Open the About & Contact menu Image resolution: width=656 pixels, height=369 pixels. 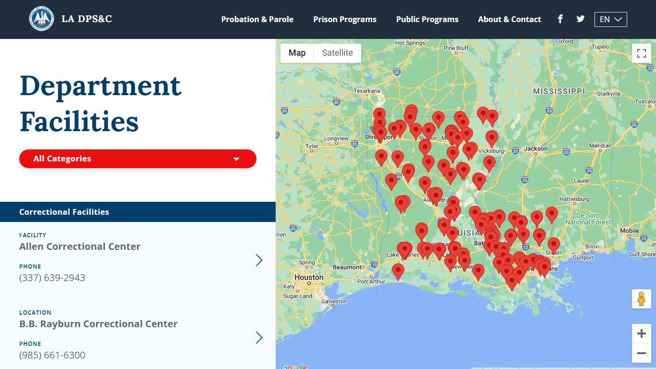[510, 19]
